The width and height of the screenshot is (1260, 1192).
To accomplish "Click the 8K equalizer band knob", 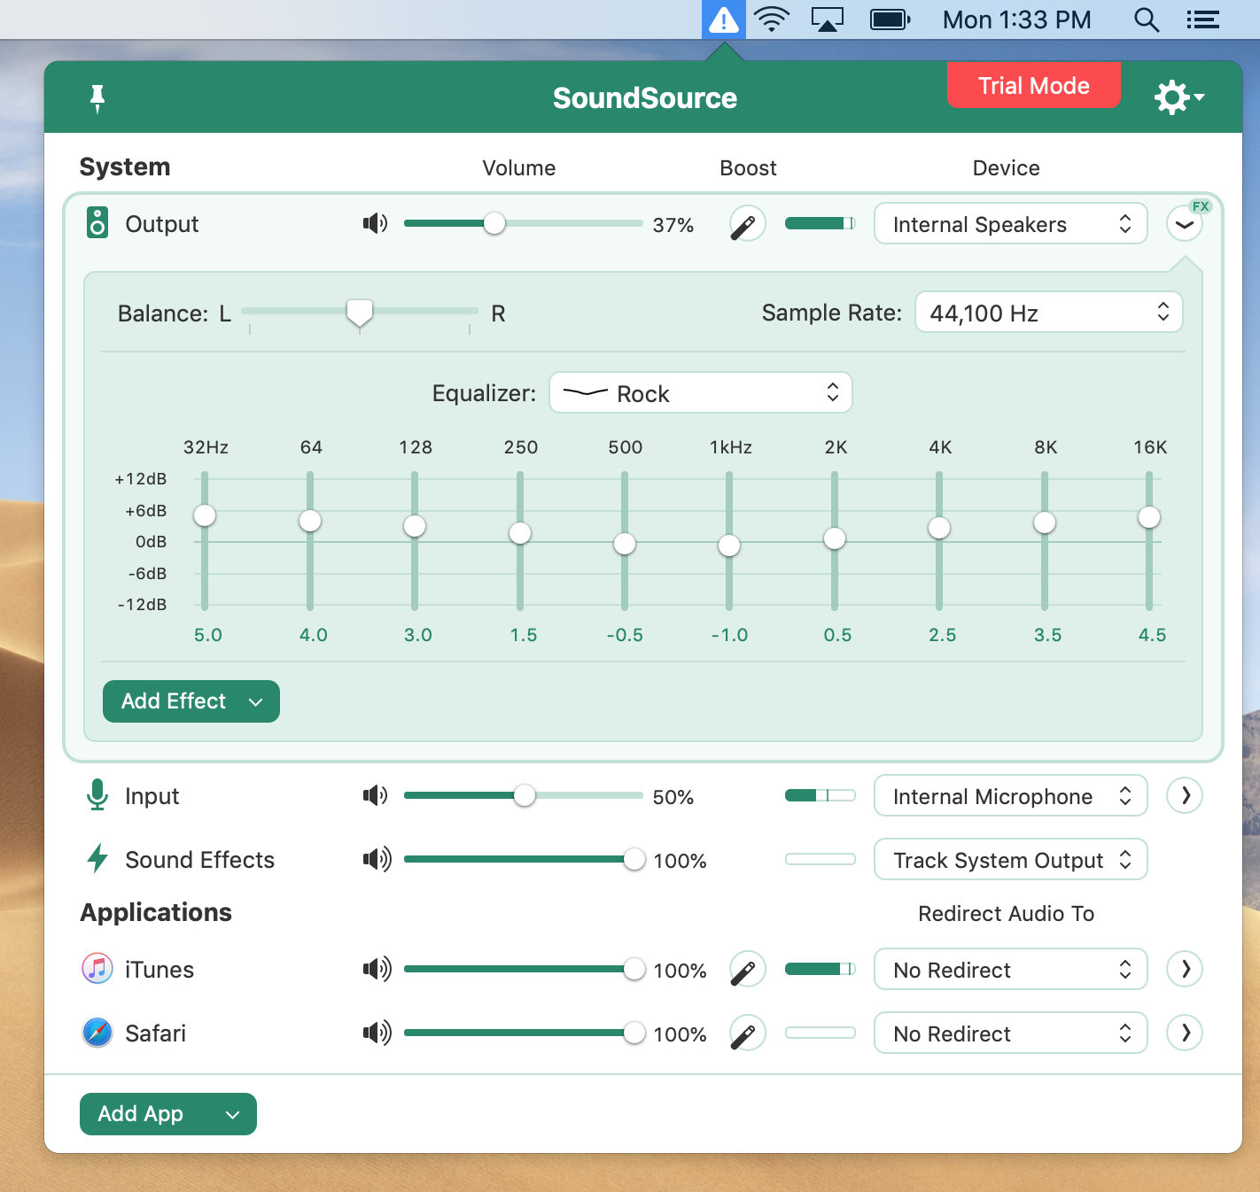I will (x=1045, y=522).
